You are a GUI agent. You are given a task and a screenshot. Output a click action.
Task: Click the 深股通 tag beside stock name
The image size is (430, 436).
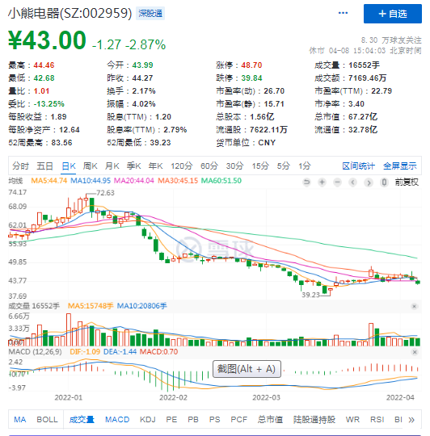coord(150,14)
